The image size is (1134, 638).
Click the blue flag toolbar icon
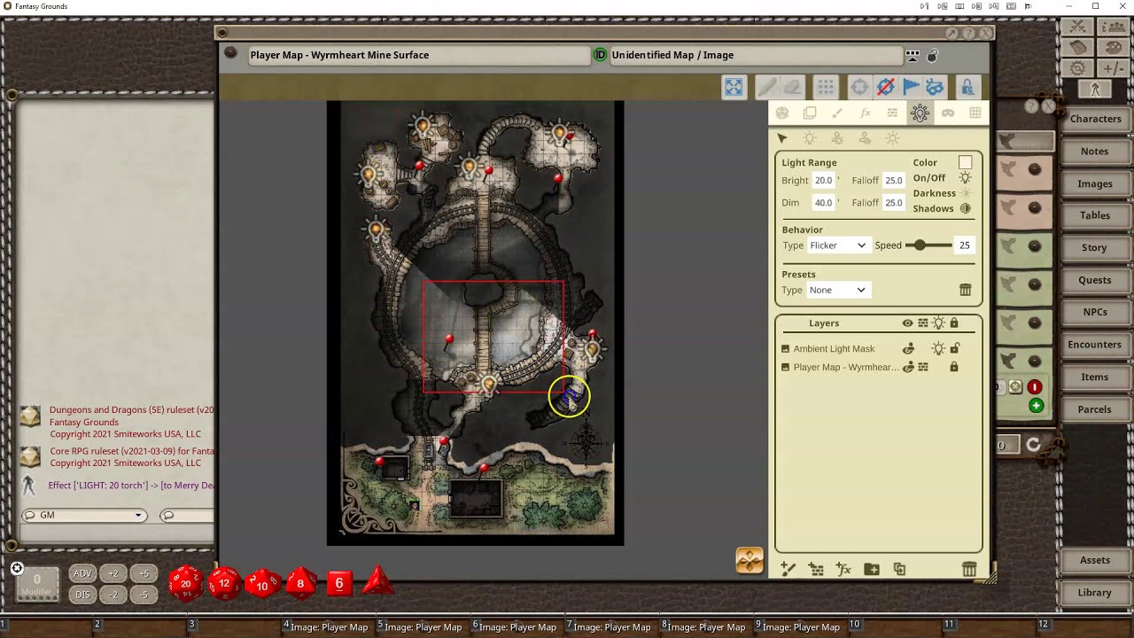tap(910, 87)
